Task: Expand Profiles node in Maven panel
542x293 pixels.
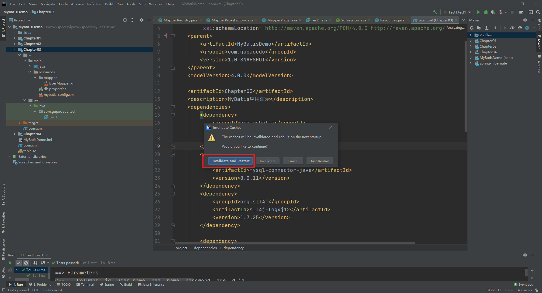Action: 471,35
